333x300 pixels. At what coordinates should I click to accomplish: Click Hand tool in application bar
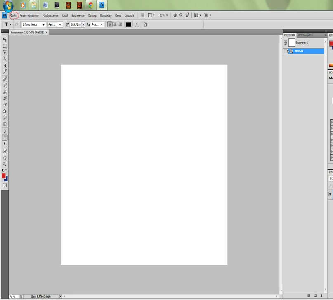point(175,15)
